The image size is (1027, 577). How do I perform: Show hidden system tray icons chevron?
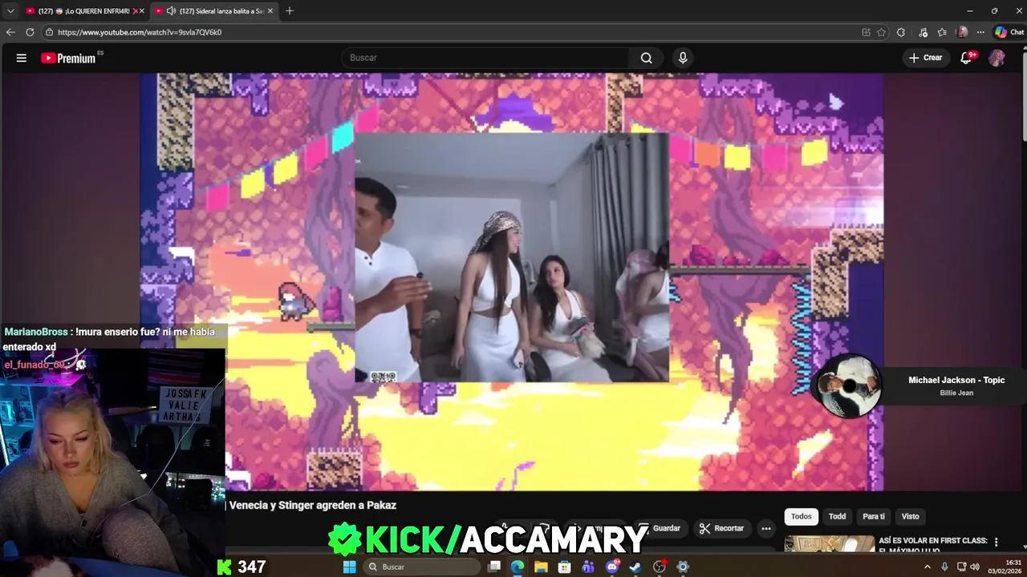tap(928, 567)
